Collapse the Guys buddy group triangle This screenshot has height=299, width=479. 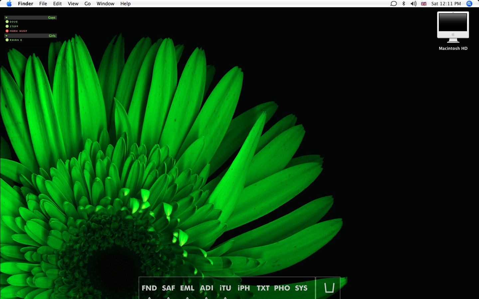[x=6, y=18]
